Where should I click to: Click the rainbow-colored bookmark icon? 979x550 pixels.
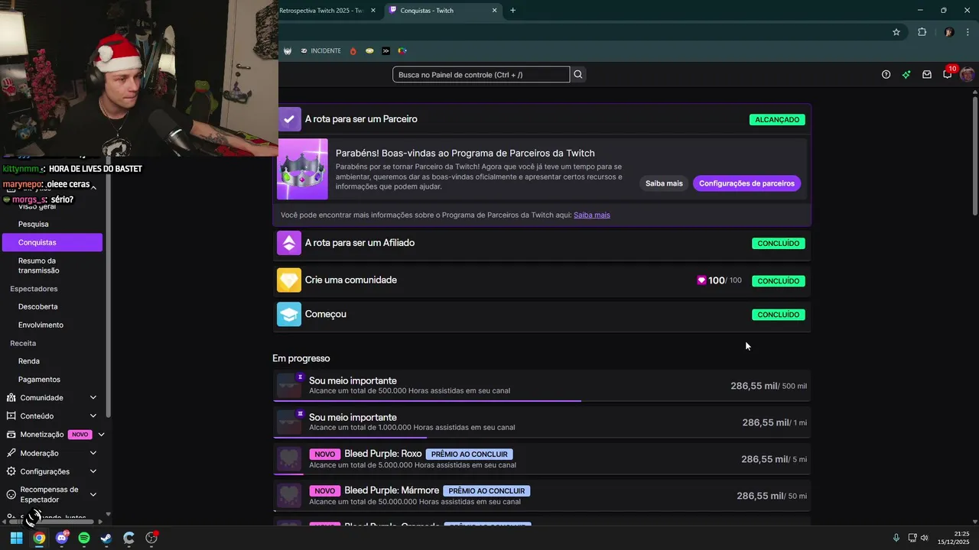click(402, 51)
